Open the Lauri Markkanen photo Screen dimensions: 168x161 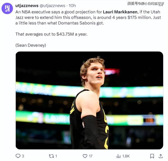coord(89,100)
